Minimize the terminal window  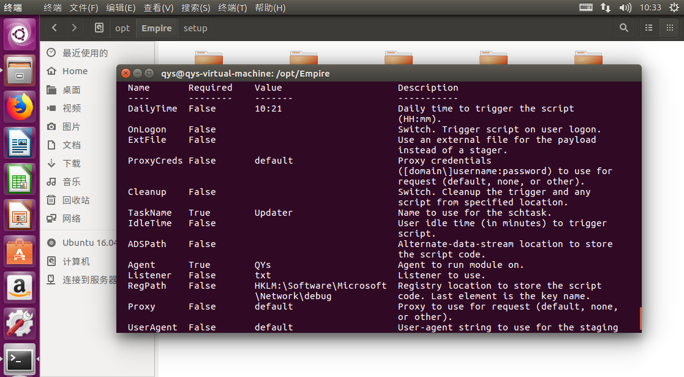click(x=137, y=73)
